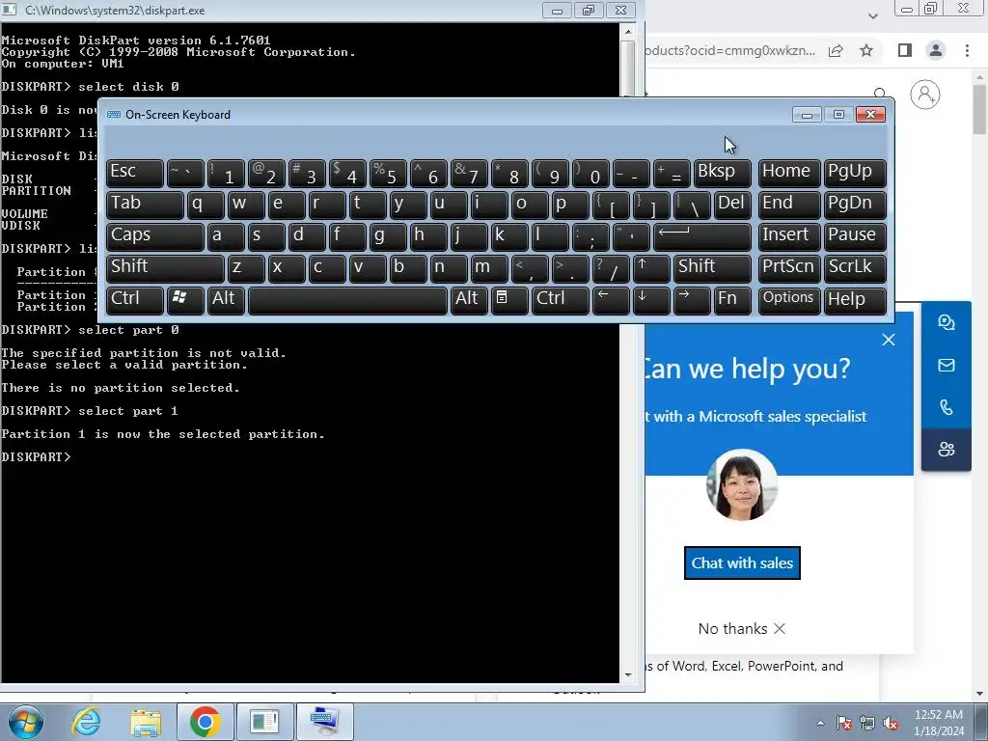
Task: Click the PgDn key on keyboard
Action: (855, 205)
